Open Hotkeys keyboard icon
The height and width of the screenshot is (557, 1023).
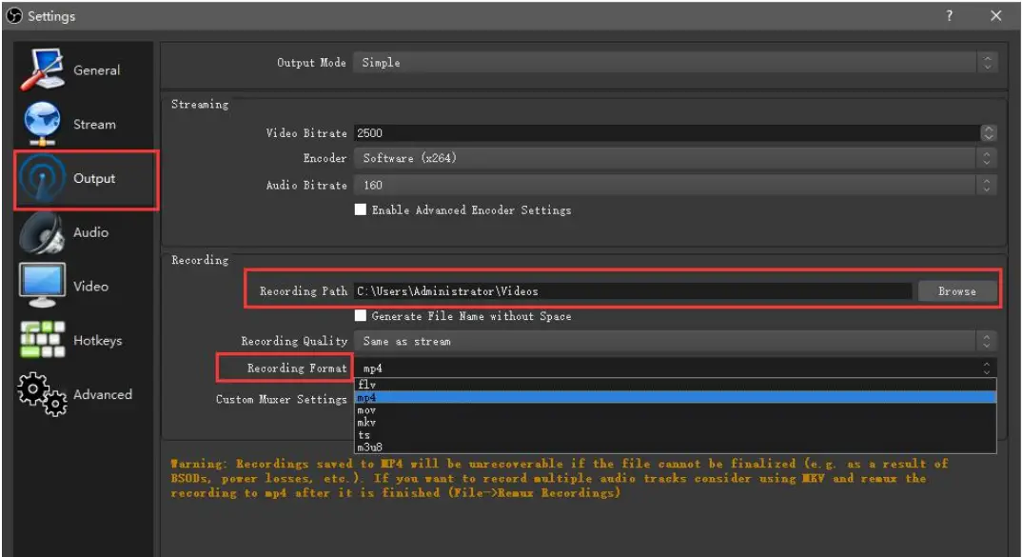43,340
